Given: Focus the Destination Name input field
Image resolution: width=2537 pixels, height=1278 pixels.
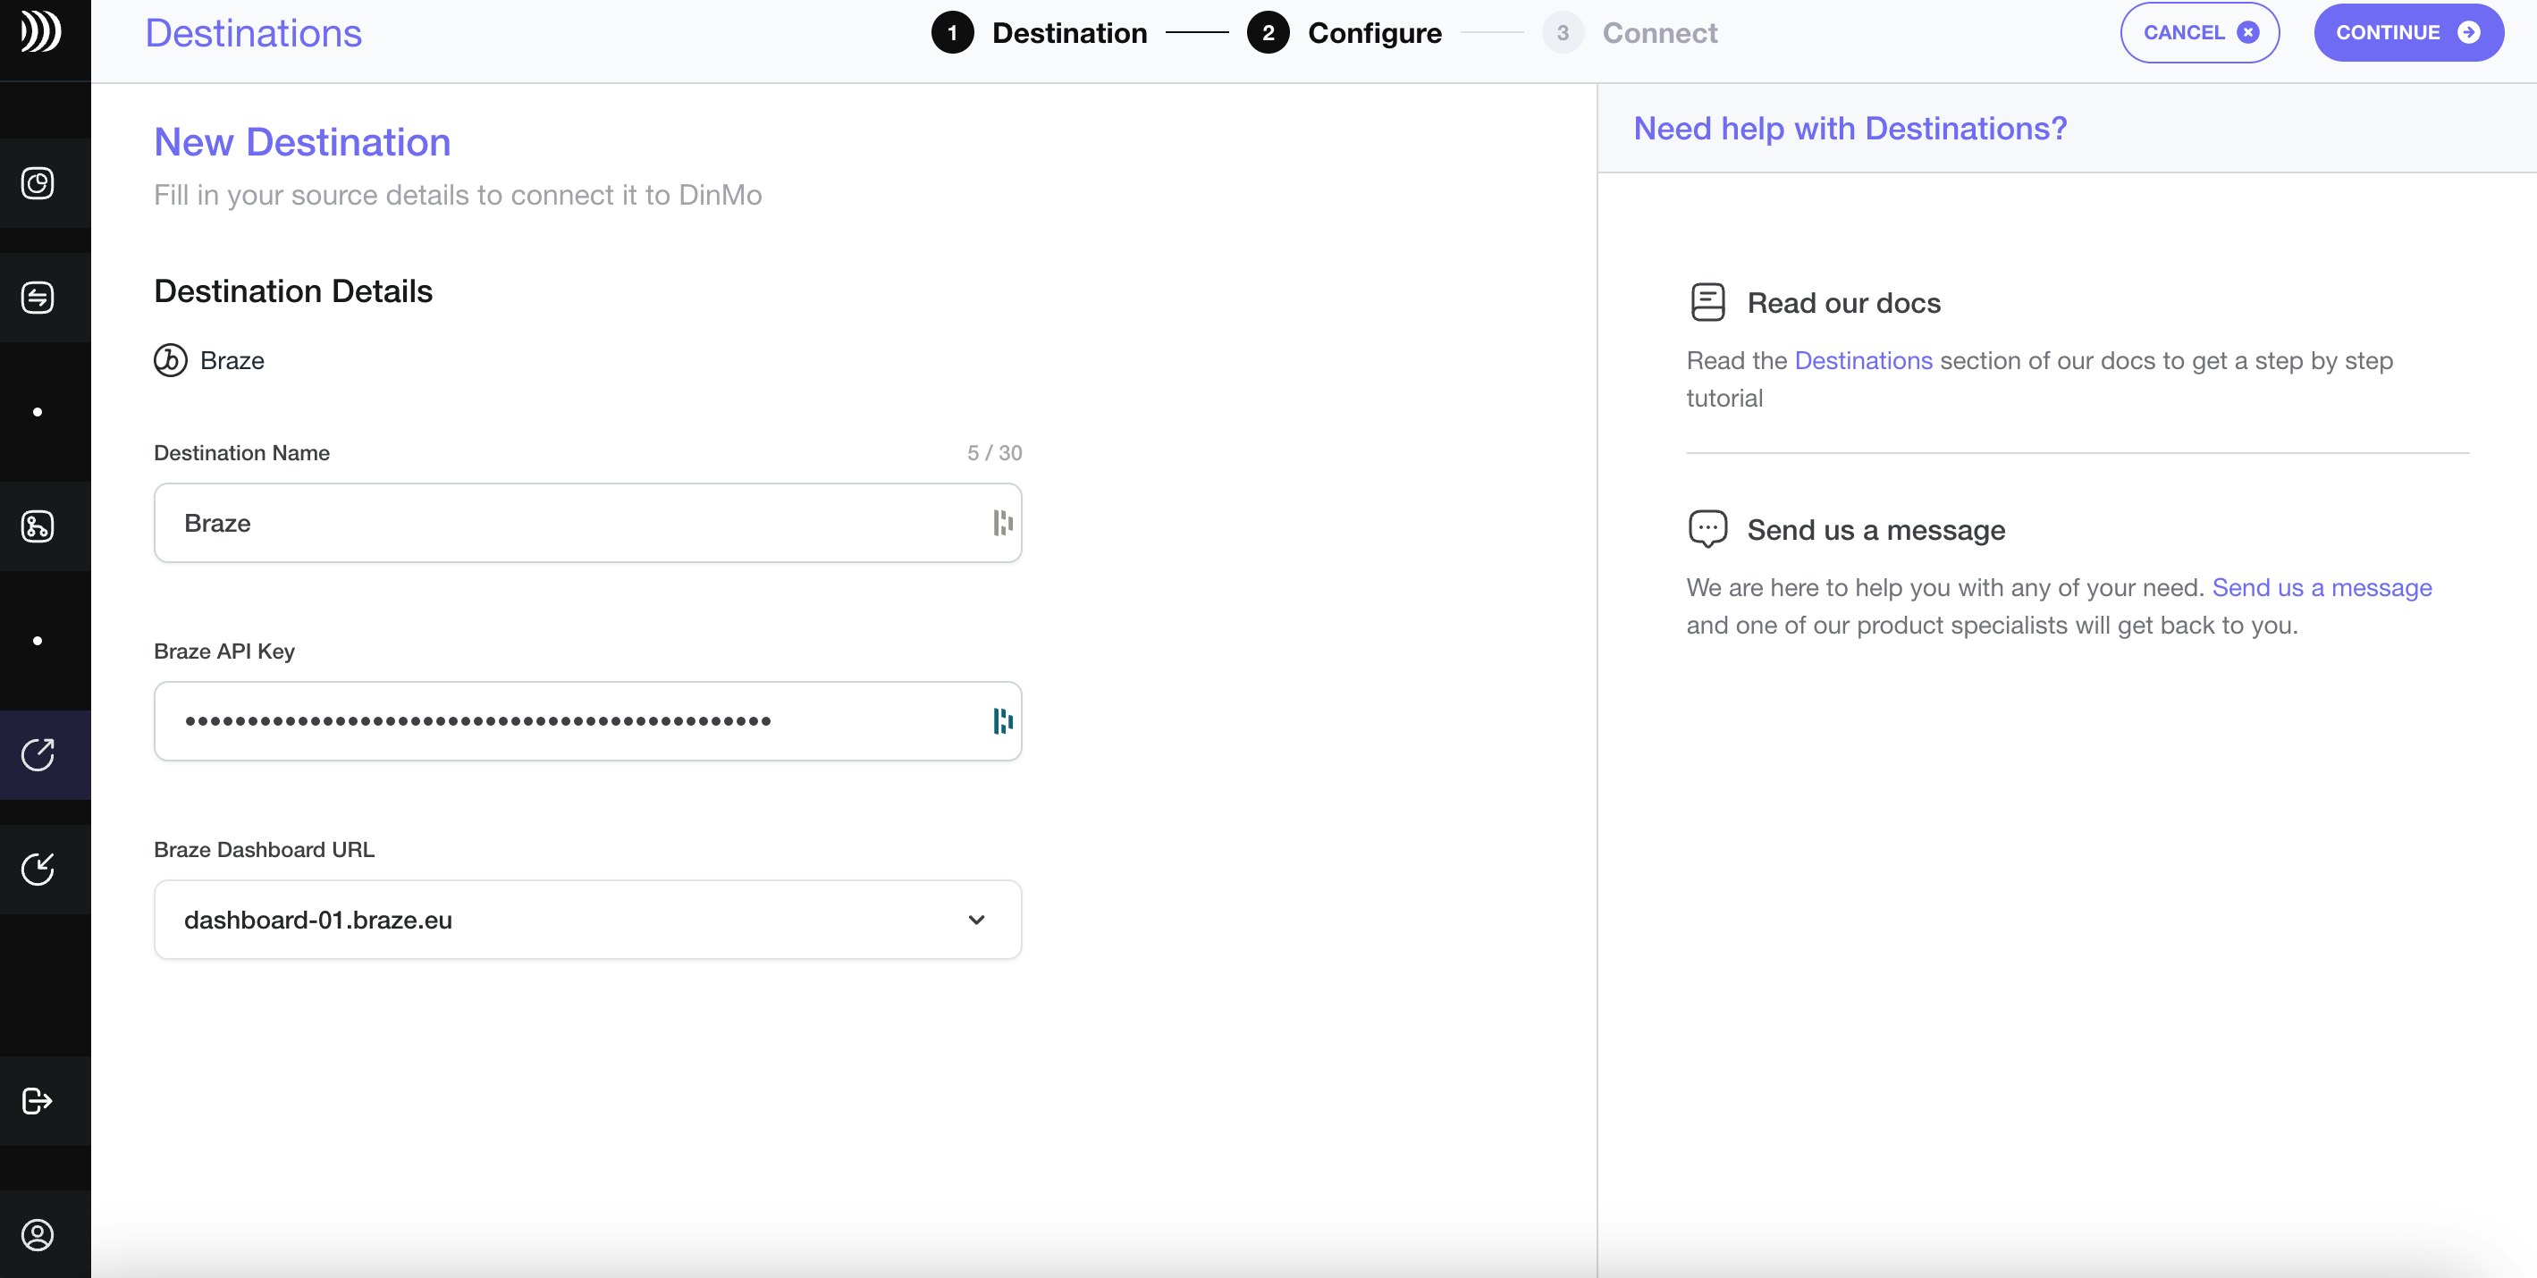Looking at the screenshot, I should coord(588,523).
